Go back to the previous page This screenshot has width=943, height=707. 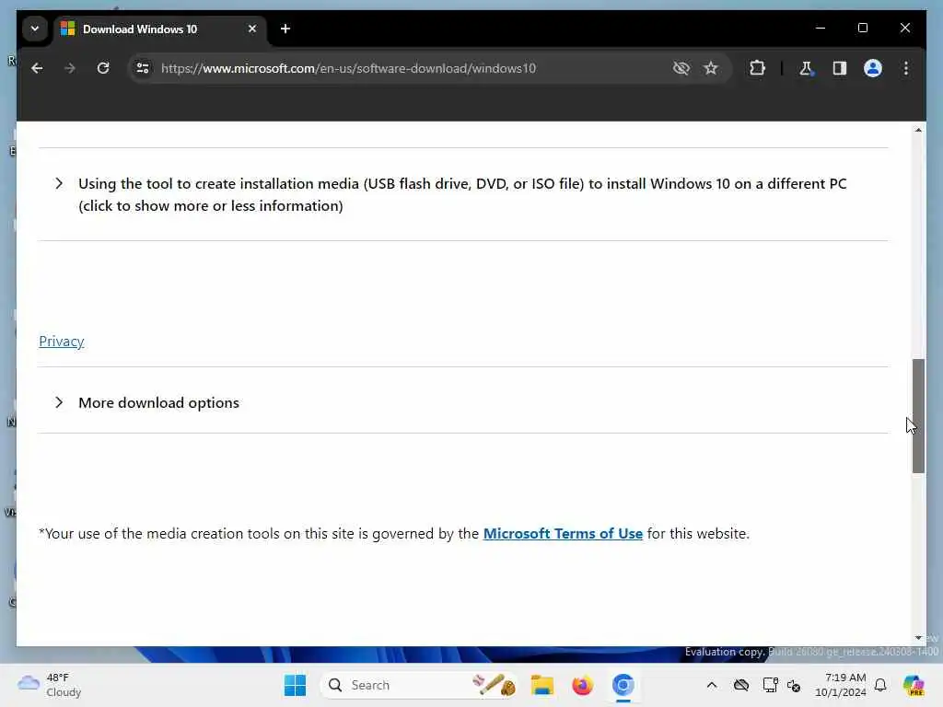tap(37, 68)
